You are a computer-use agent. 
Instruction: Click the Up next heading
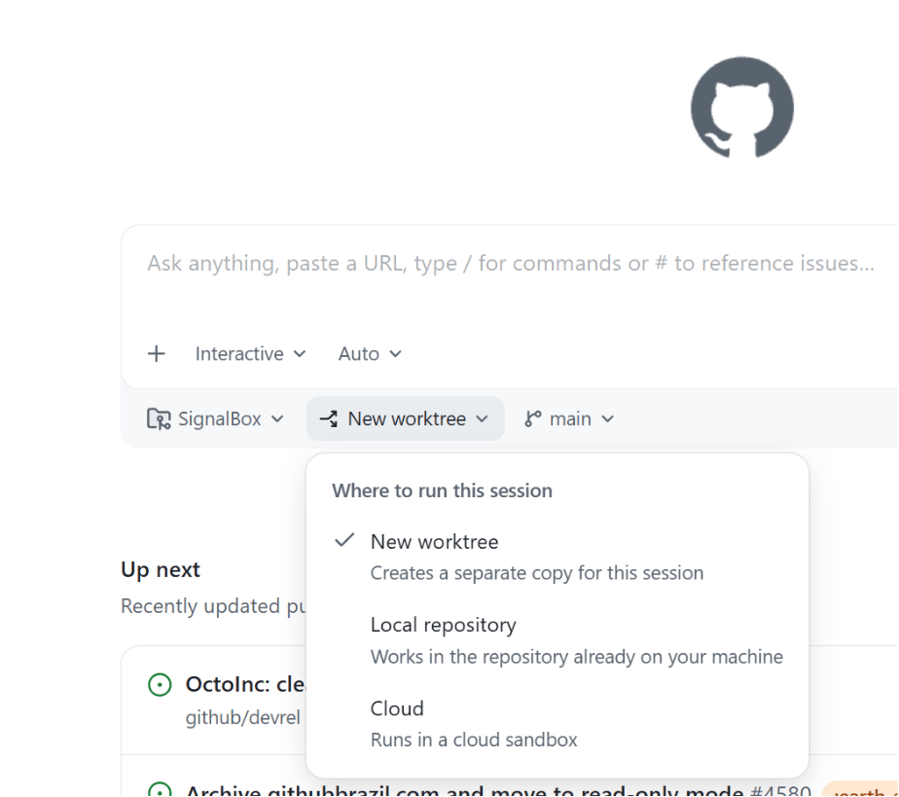pos(160,569)
